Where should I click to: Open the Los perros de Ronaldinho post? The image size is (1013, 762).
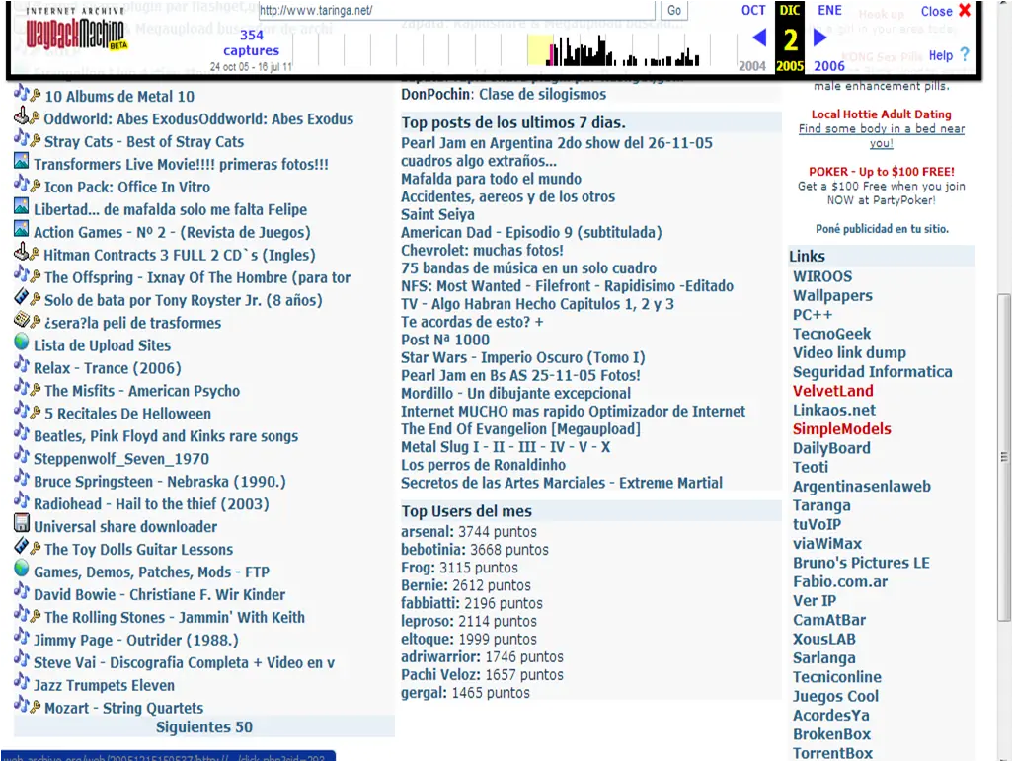click(x=483, y=465)
